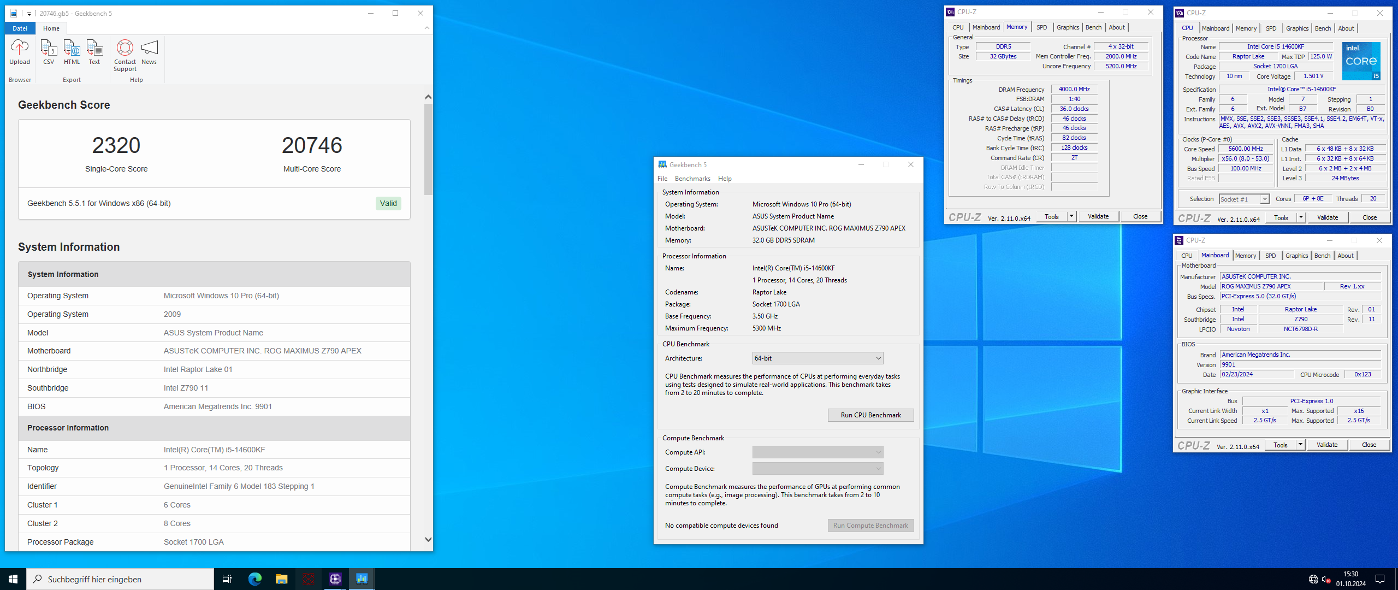
Task: Open About tab in CPU-Z processor window
Action: point(1346,28)
